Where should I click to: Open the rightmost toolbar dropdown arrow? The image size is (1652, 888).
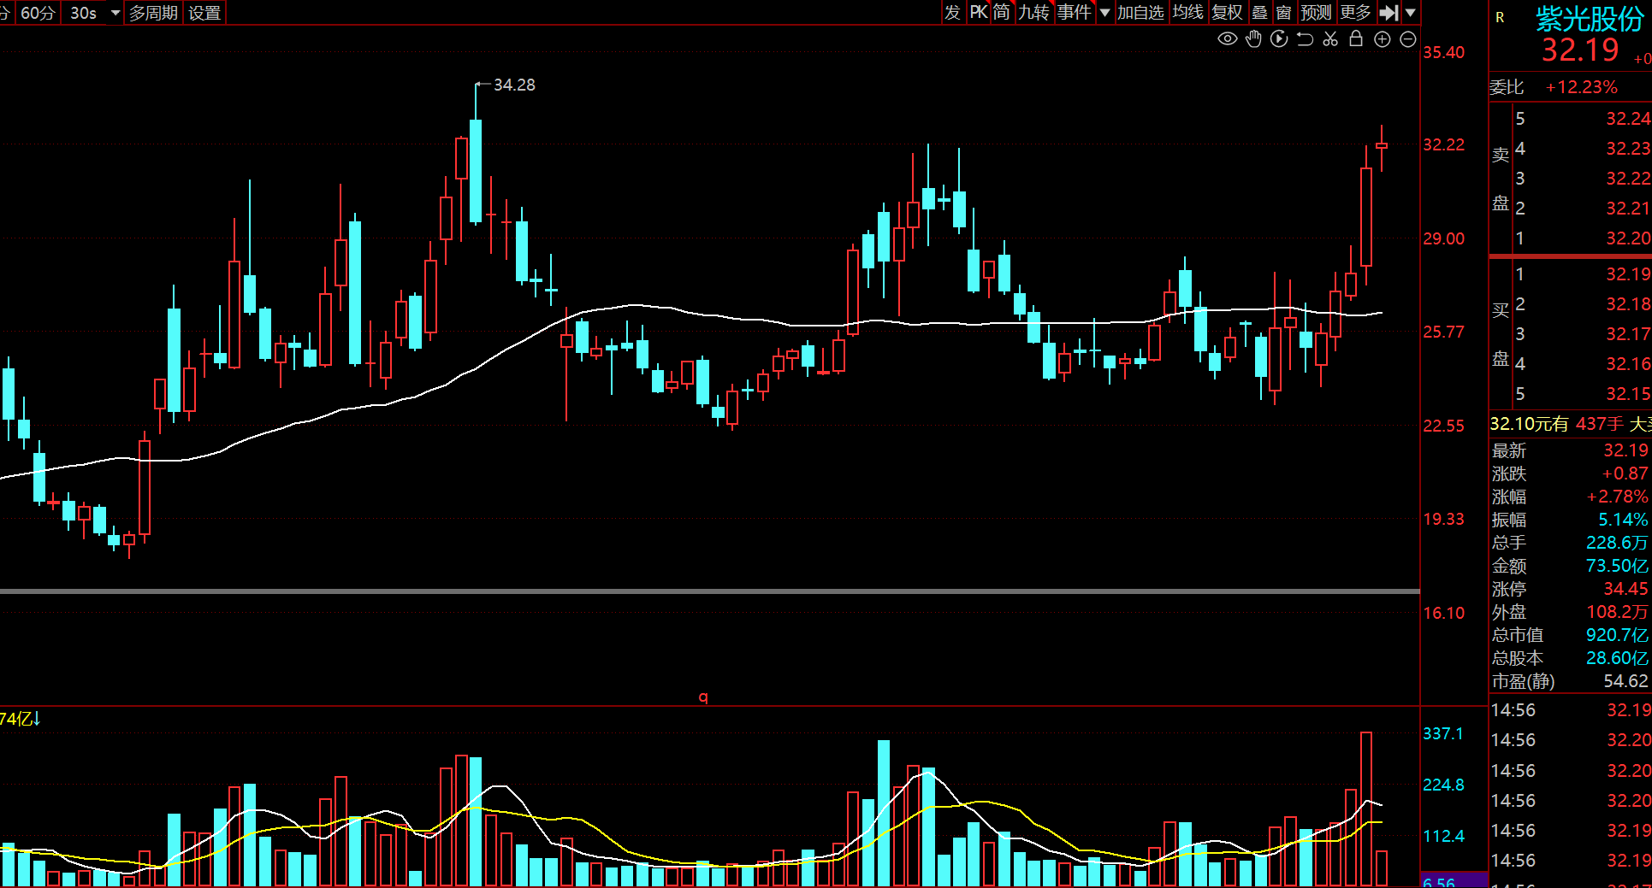click(1411, 13)
